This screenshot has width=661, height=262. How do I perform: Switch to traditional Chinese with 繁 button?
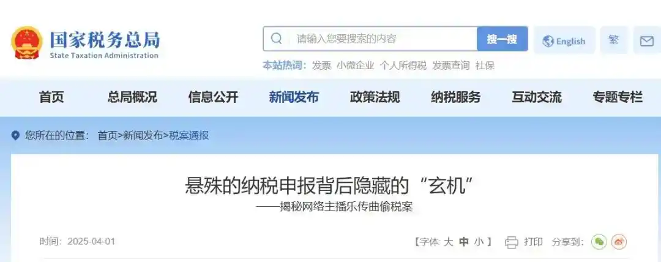tap(614, 40)
